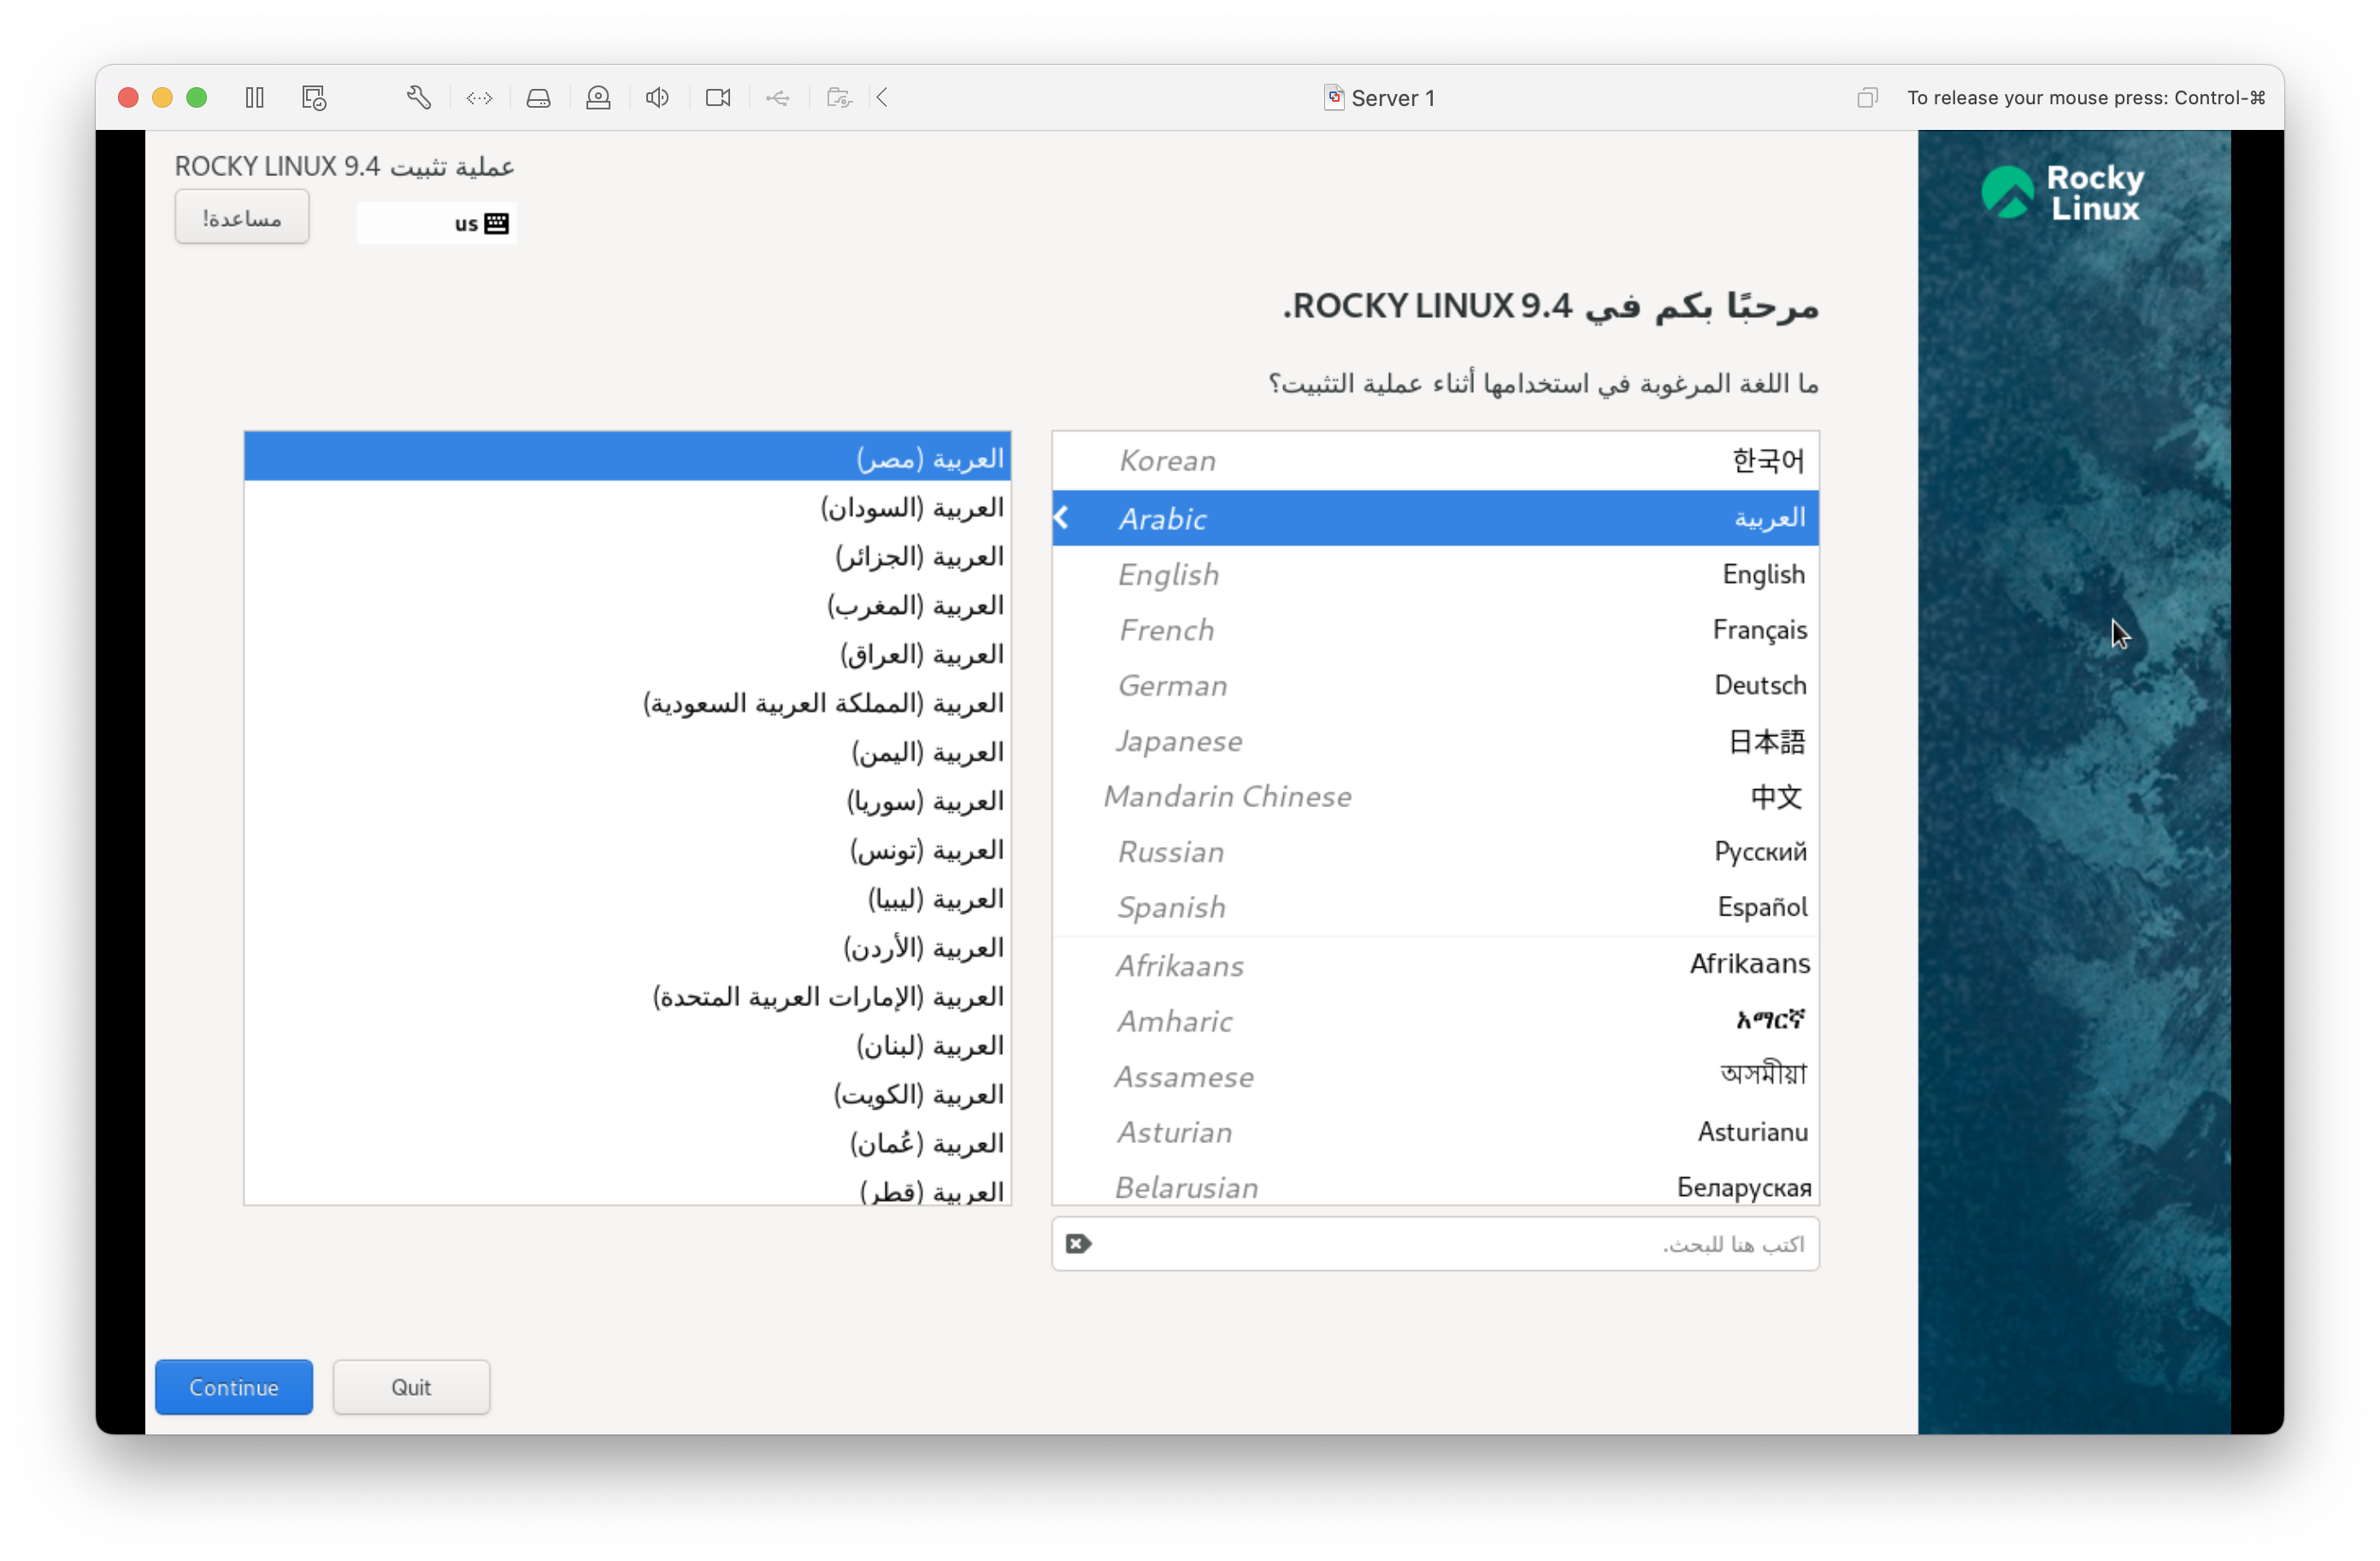The width and height of the screenshot is (2380, 1561).
Task: Click the camera toolbar icon
Action: click(x=718, y=97)
